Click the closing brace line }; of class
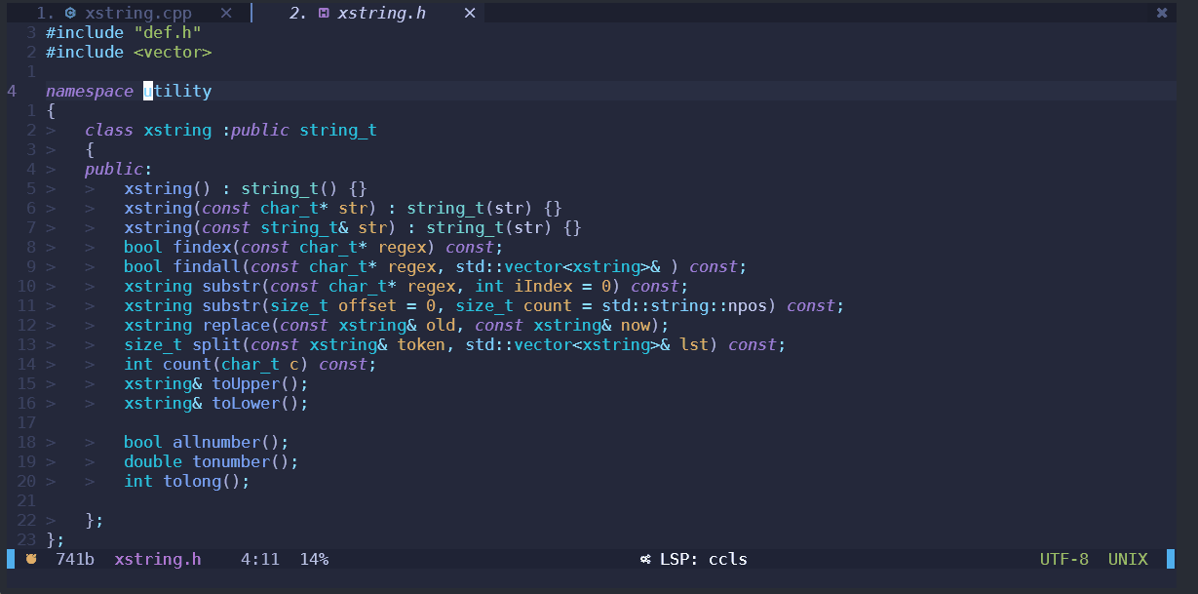This screenshot has height=594, width=1198. pyautogui.click(x=95, y=520)
